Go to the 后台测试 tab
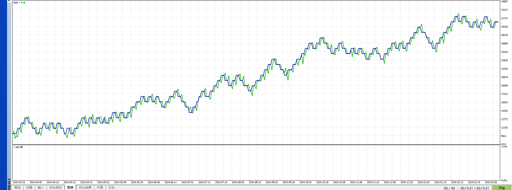The height and width of the screenshot is (190, 512). point(55,188)
